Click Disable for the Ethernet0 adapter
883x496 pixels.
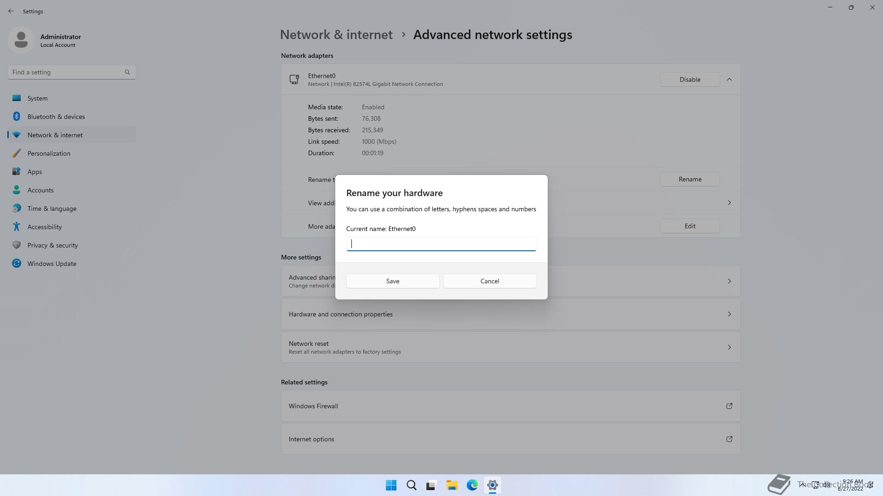(689, 79)
